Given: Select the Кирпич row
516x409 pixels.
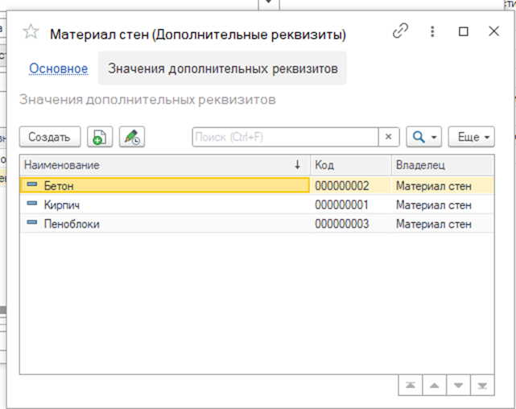Looking at the screenshot, I should tap(257, 204).
